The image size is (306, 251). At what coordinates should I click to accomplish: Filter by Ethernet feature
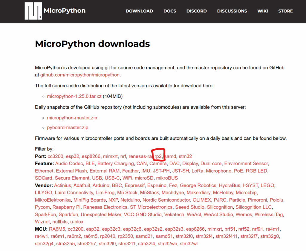(44, 171)
